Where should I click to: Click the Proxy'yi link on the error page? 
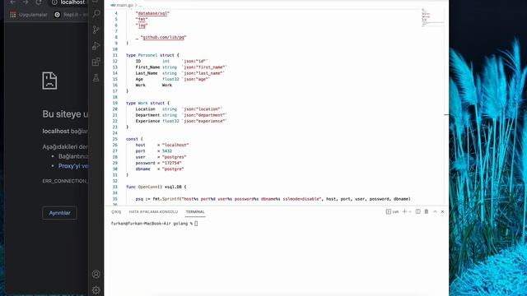coord(73,166)
